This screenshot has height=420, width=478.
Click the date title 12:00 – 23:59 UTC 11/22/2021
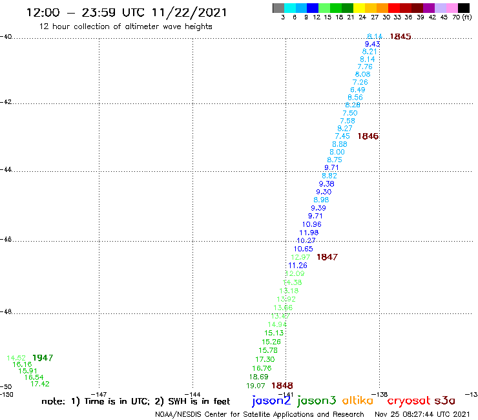[x=127, y=13]
